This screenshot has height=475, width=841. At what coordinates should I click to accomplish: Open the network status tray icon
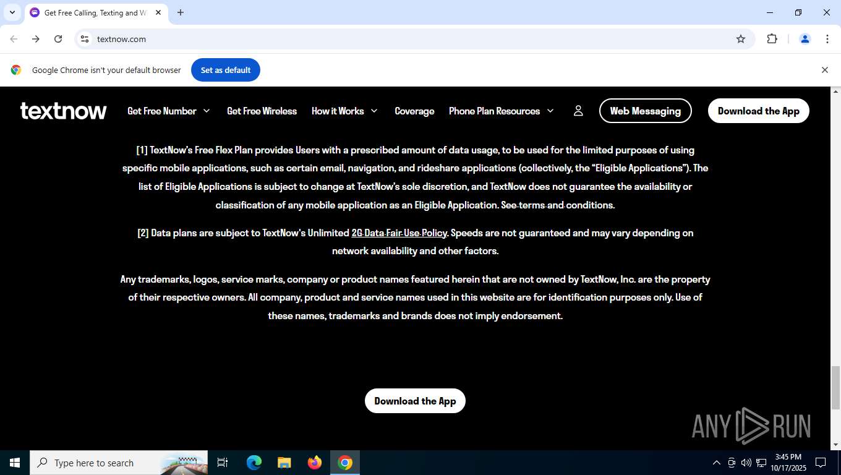[761, 463]
